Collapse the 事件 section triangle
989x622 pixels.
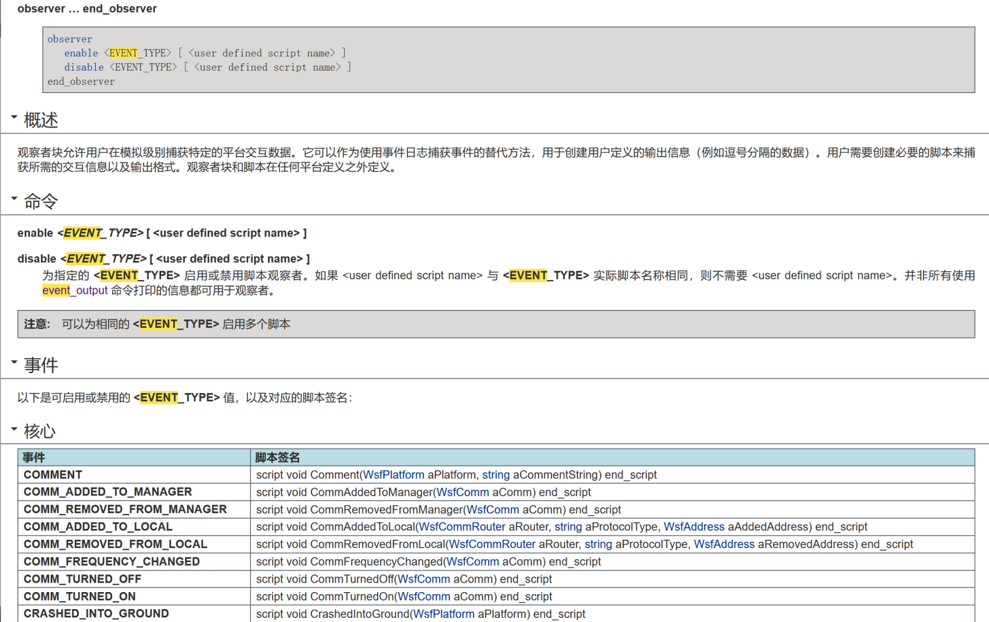[14, 362]
